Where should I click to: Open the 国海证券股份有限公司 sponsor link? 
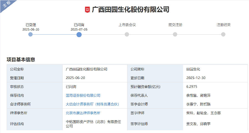click(x=83, y=96)
